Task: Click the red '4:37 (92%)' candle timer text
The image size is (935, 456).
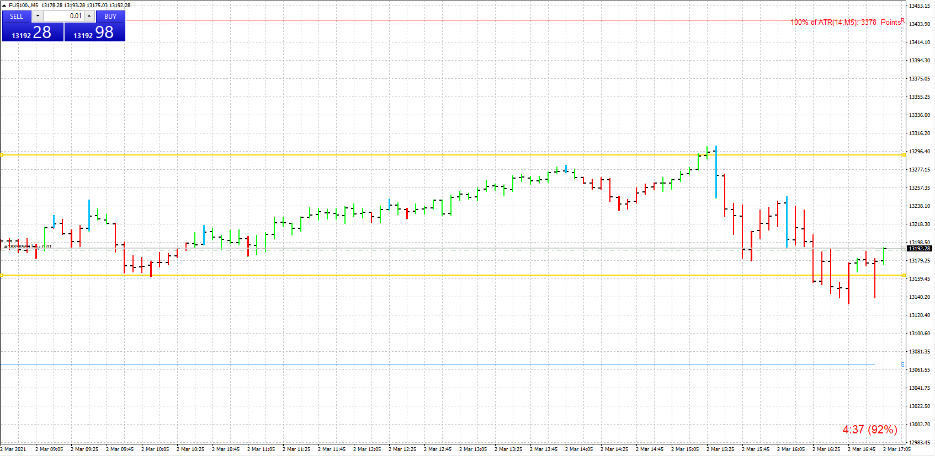Action: [x=869, y=429]
